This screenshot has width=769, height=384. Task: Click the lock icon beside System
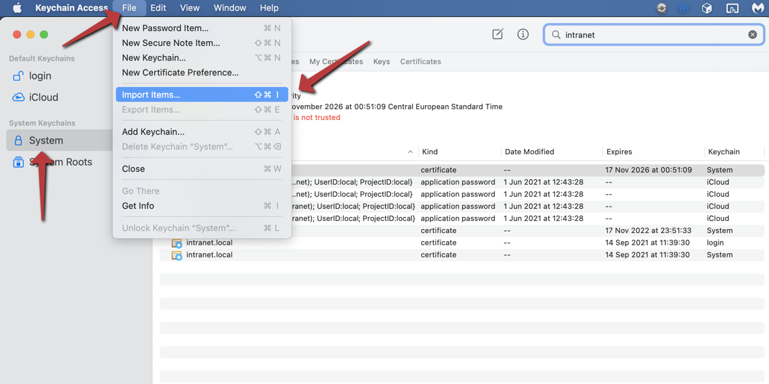(18, 141)
